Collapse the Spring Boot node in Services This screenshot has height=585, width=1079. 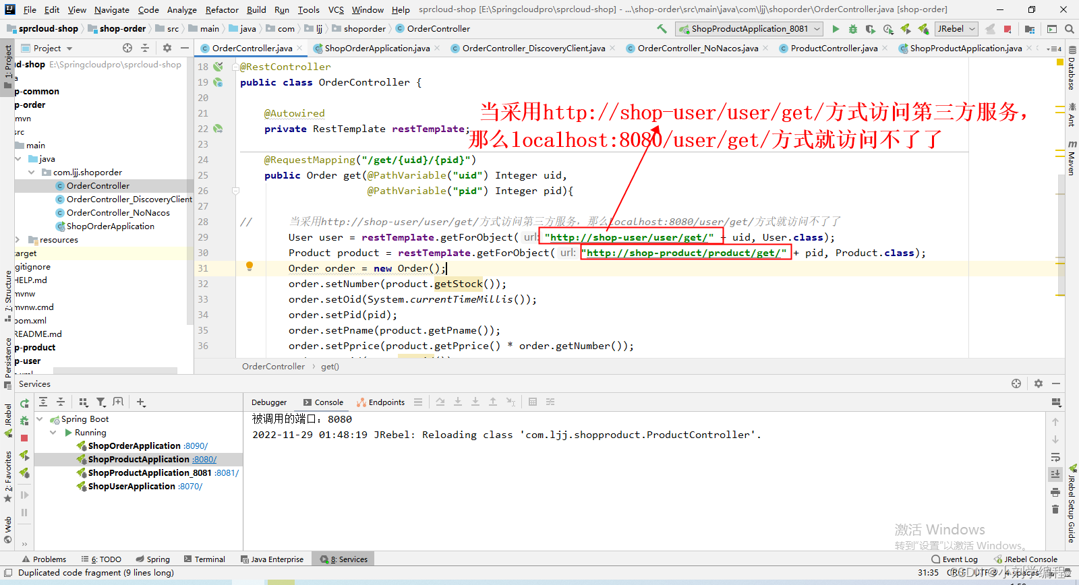tap(40, 419)
